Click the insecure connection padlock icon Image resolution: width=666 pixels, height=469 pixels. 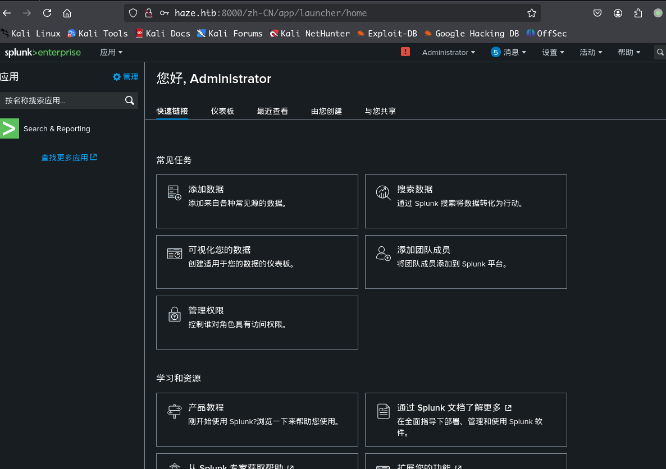[149, 13]
